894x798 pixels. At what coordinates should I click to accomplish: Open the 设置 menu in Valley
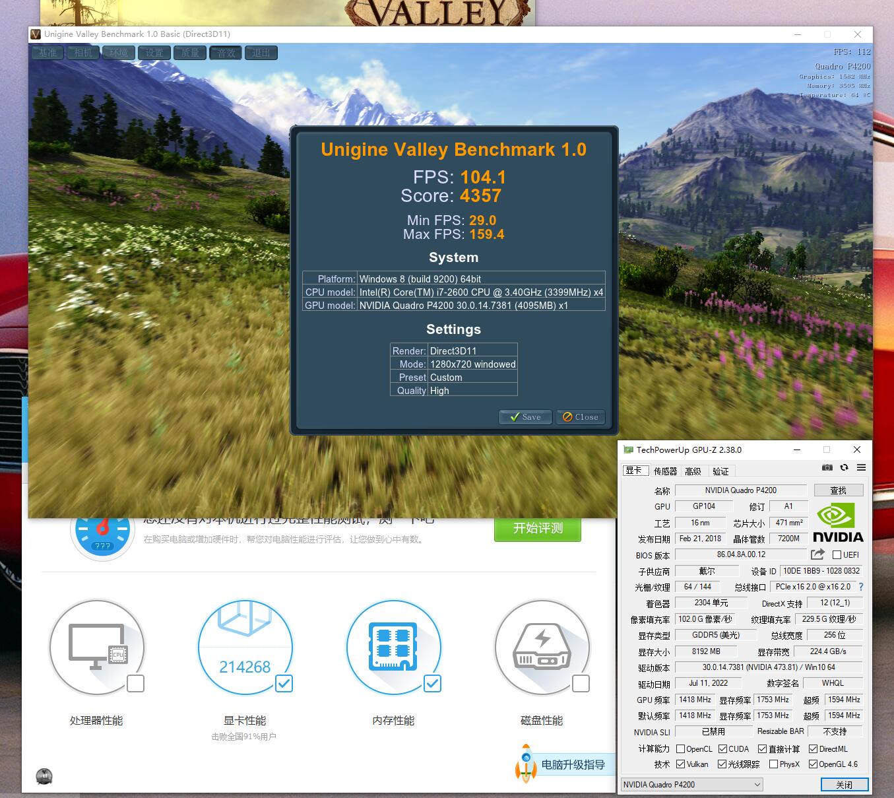[x=154, y=53]
